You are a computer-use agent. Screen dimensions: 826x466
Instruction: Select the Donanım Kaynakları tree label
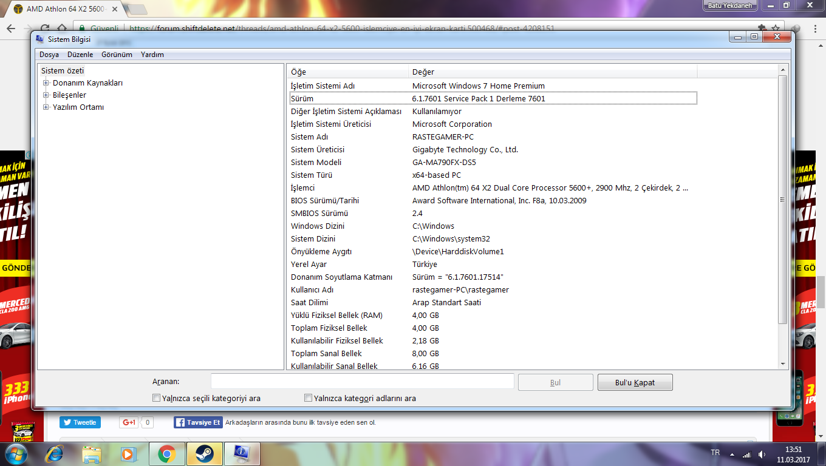(x=87, y=83)
